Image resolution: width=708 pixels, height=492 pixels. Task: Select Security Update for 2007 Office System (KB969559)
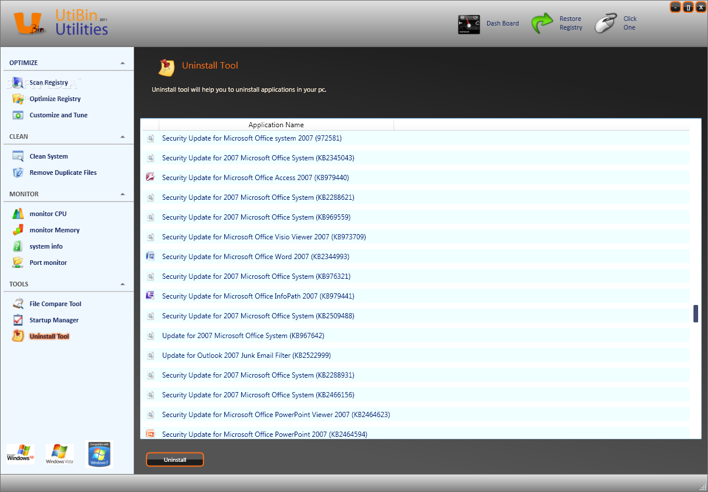tap(256, 217)
